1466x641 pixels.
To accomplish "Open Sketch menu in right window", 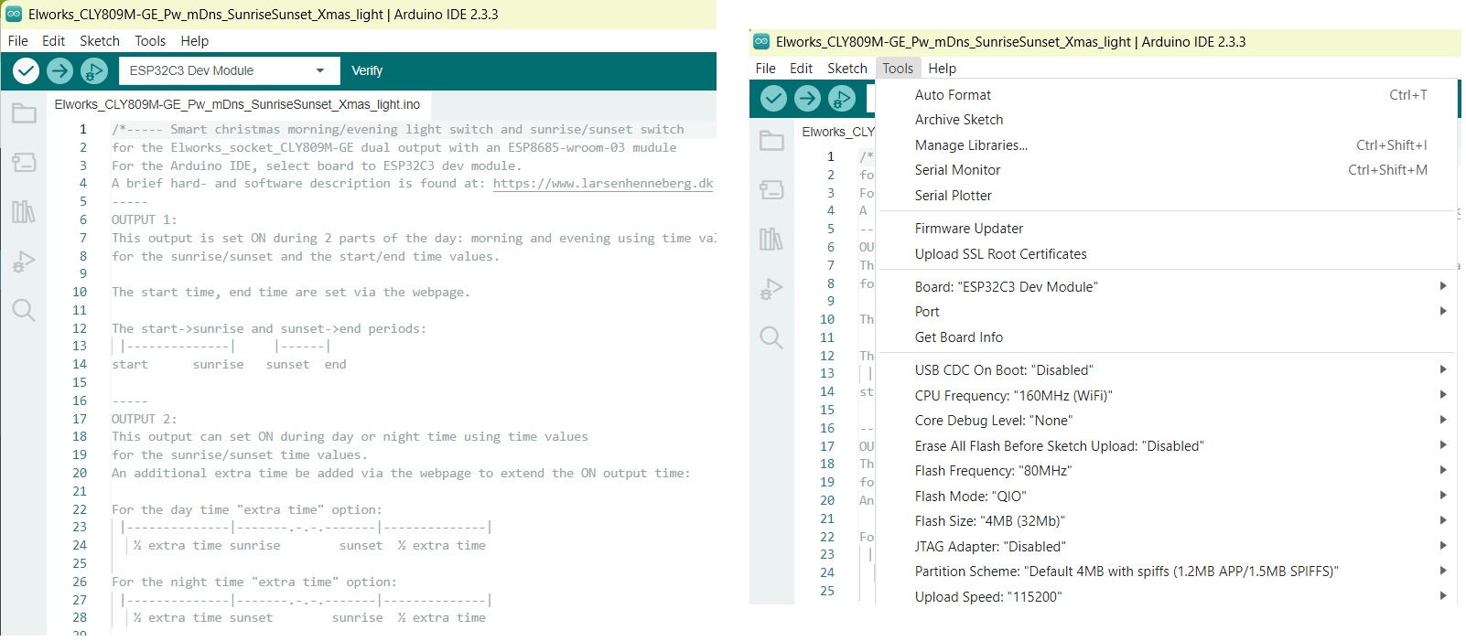I will (x=847, y=69).
